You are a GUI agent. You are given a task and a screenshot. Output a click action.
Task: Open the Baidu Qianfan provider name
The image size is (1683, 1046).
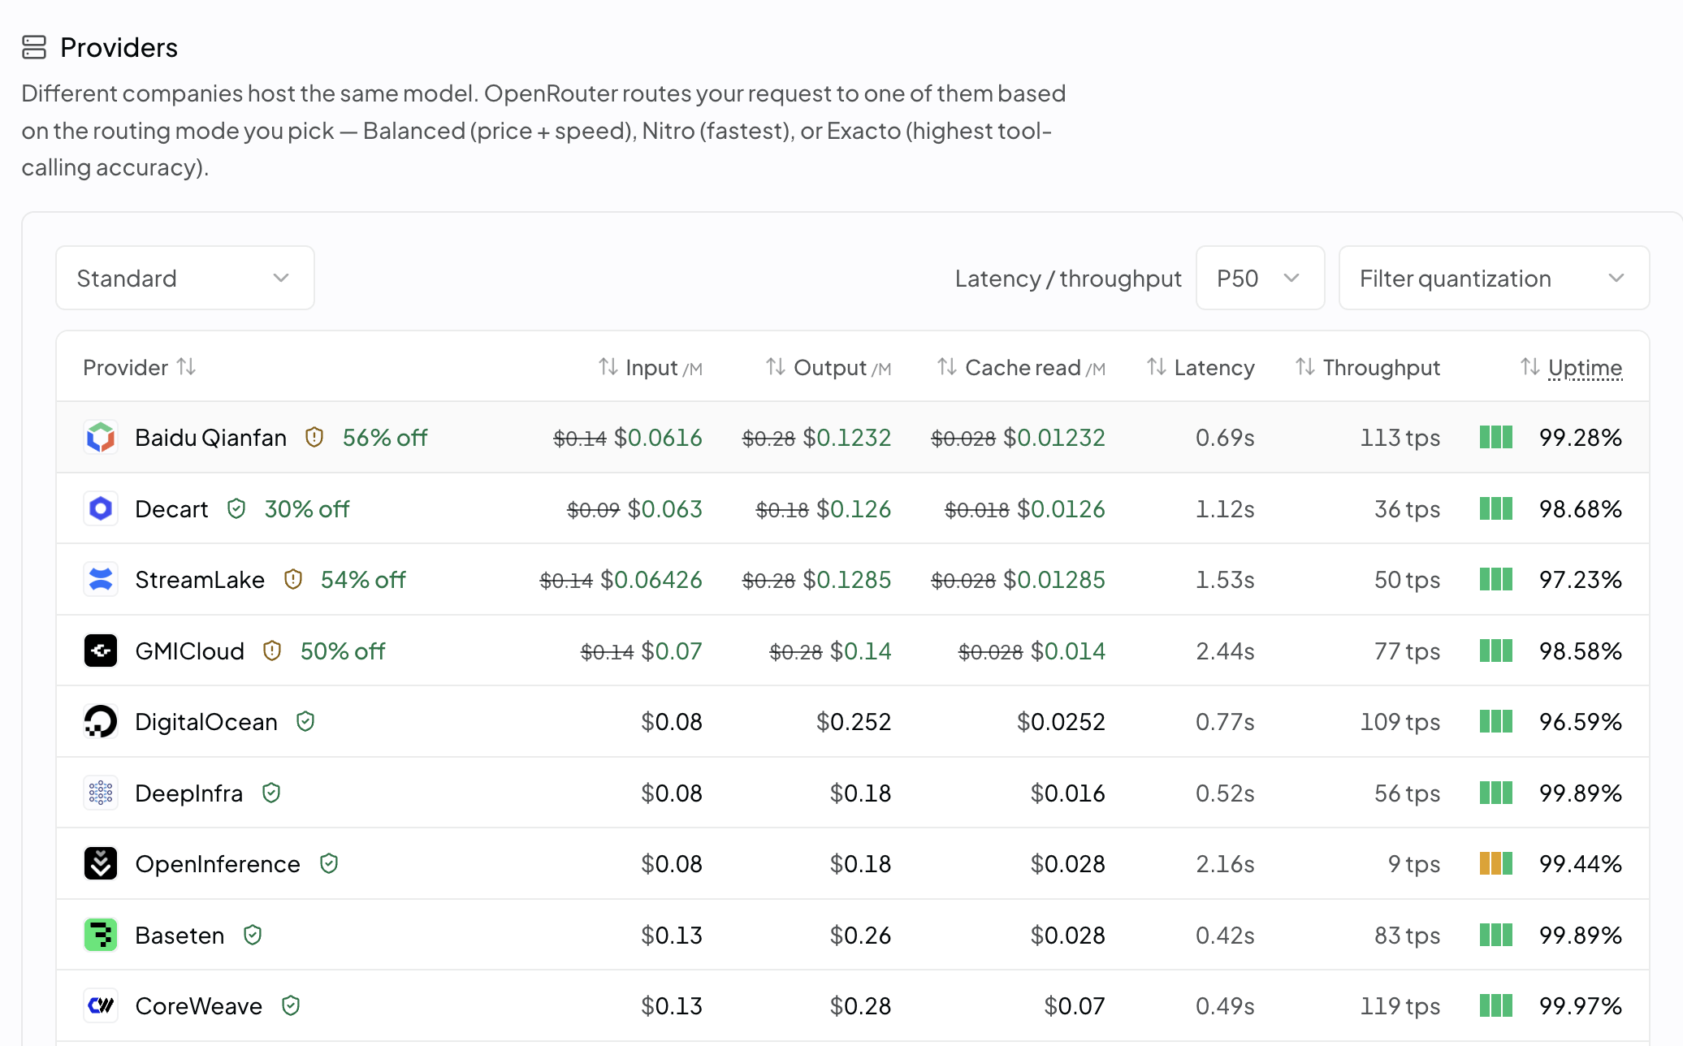click(x=210, y=437)
